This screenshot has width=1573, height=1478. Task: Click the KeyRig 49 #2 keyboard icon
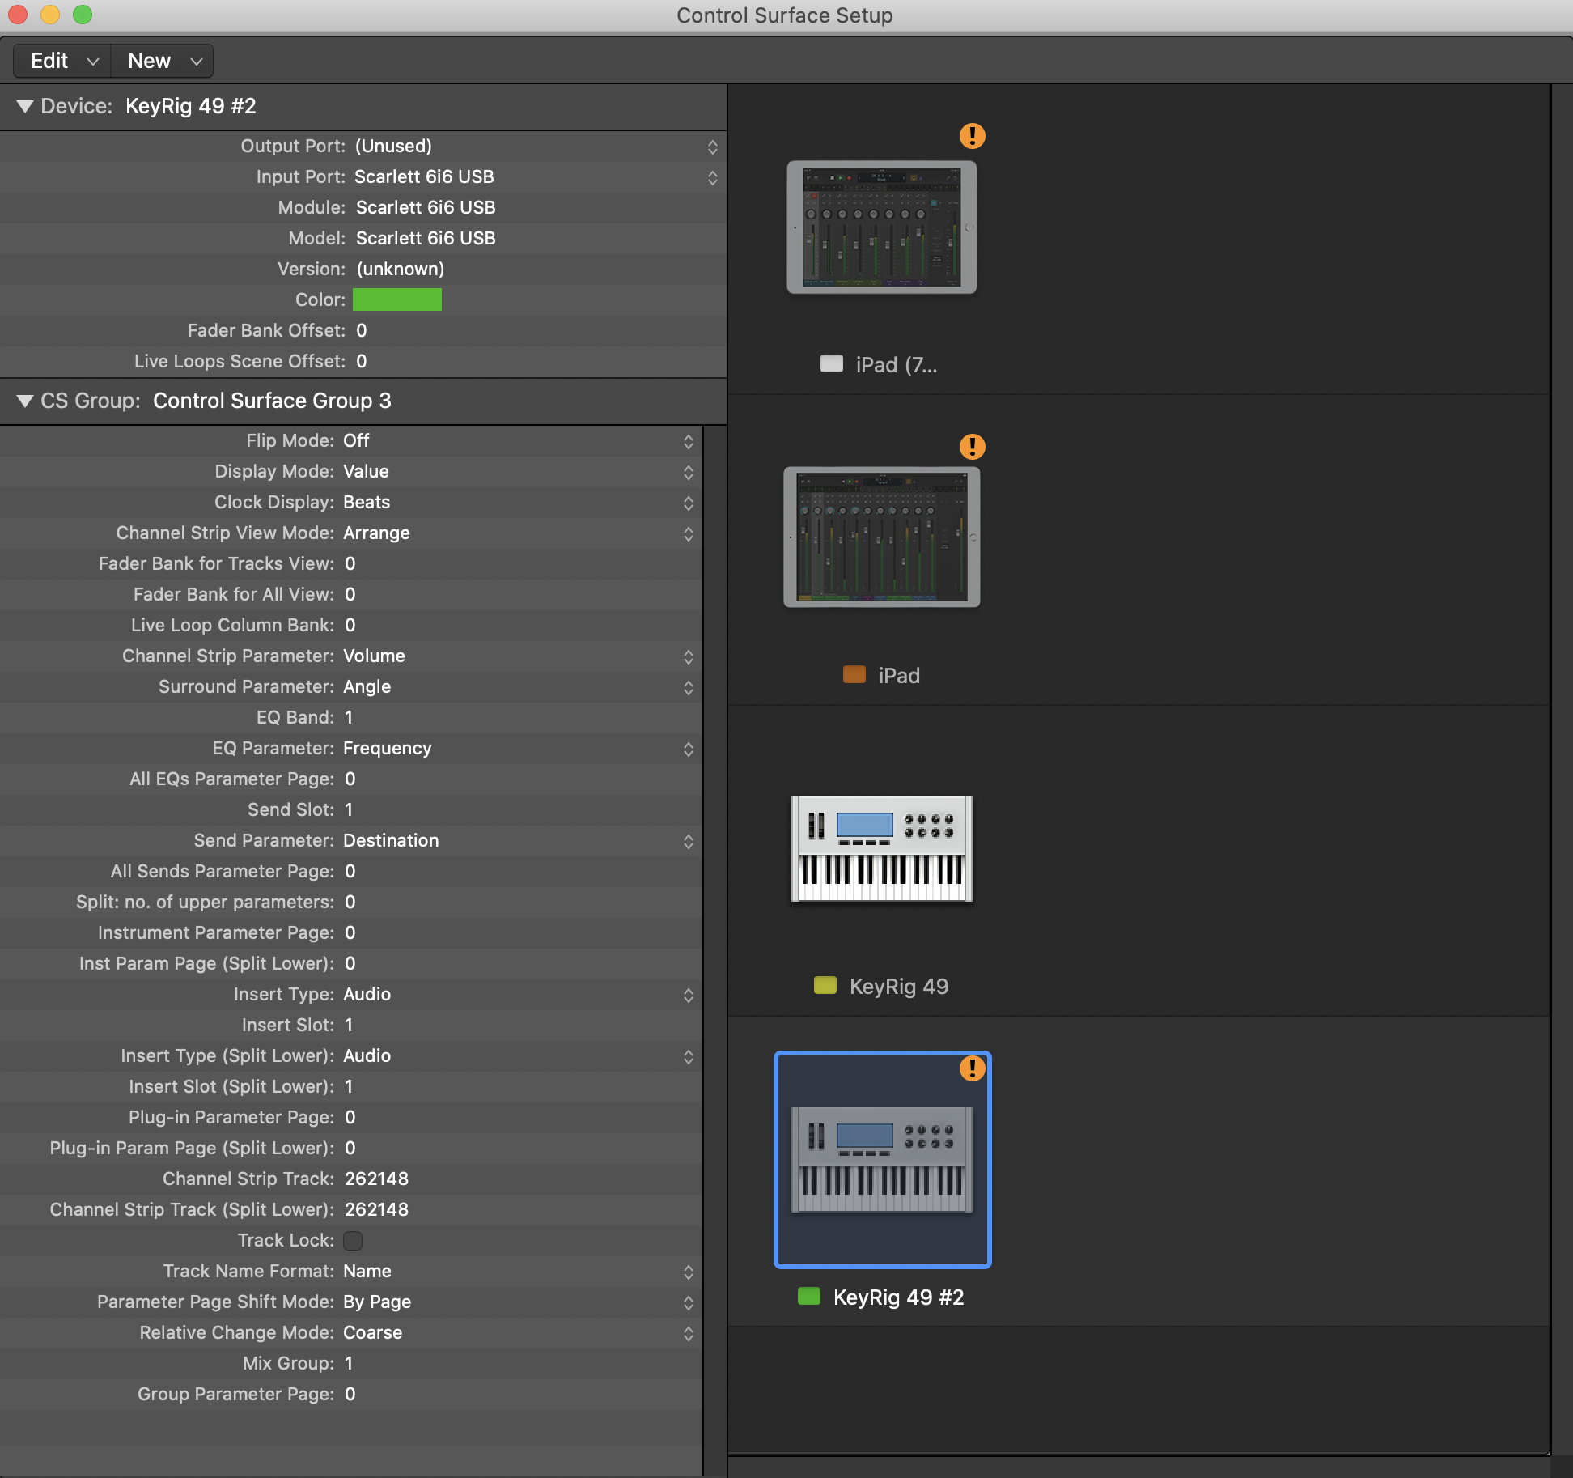881,1159
